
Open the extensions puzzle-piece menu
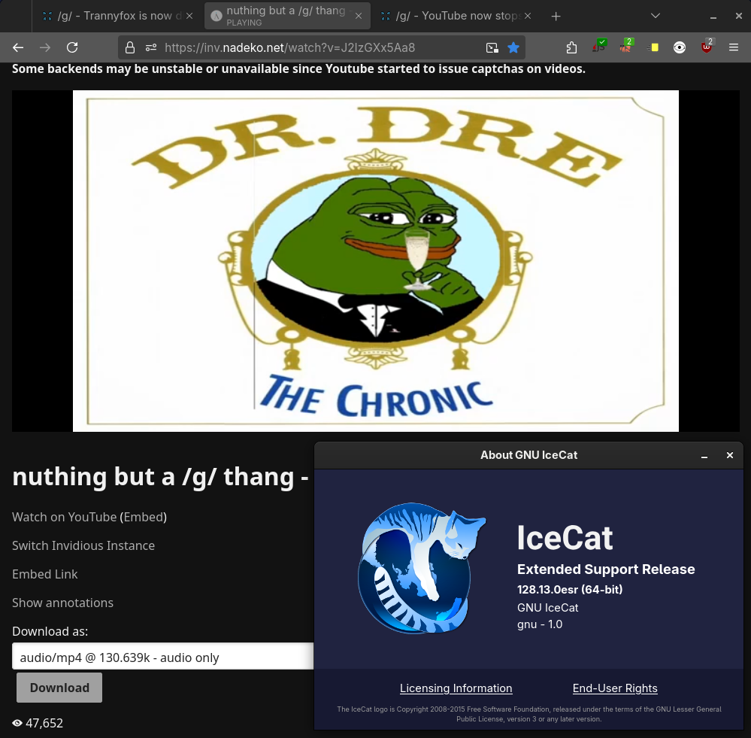571,47
